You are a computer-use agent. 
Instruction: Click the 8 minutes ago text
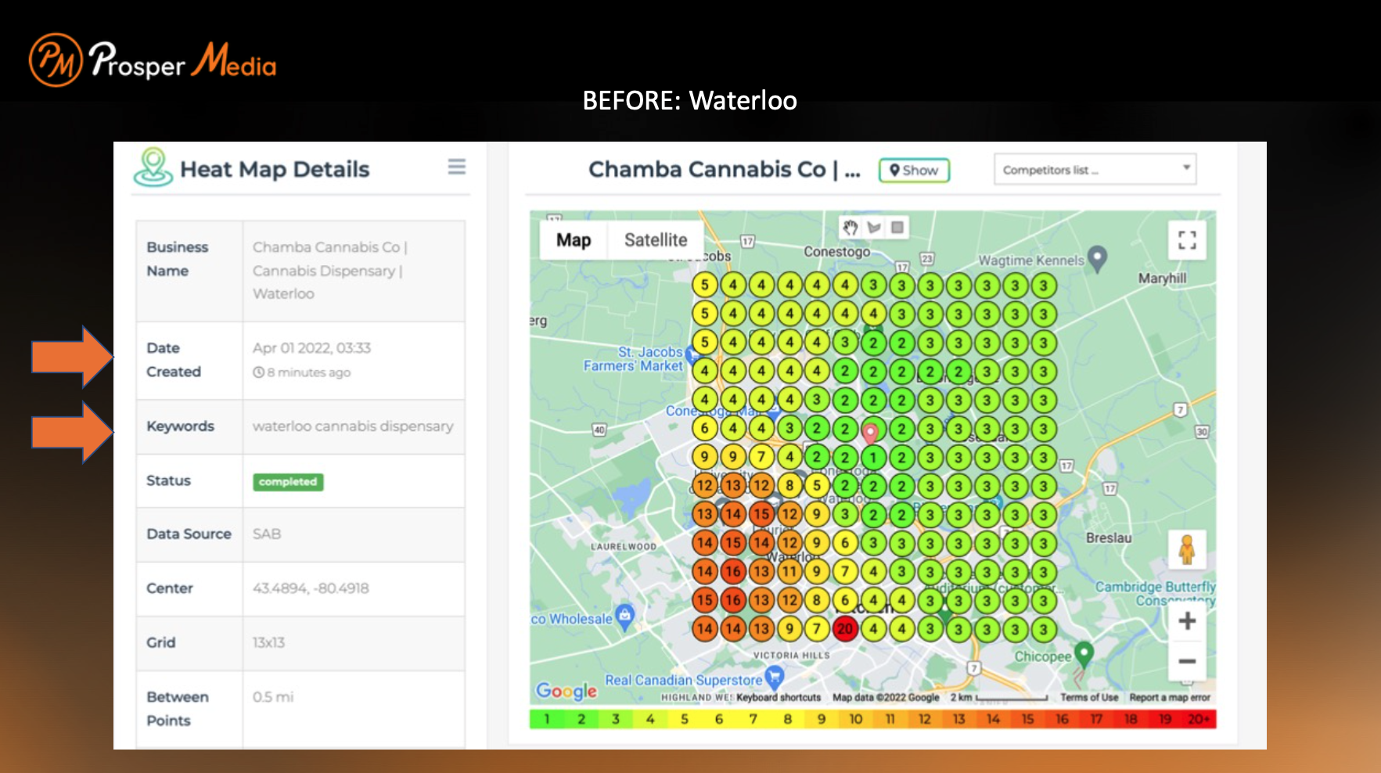pos(309,372)
